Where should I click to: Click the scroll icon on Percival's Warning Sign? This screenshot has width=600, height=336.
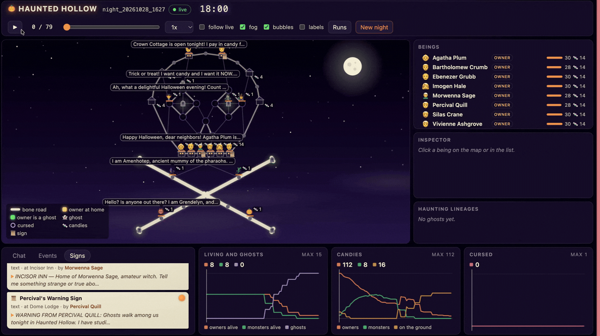[14, 298]
